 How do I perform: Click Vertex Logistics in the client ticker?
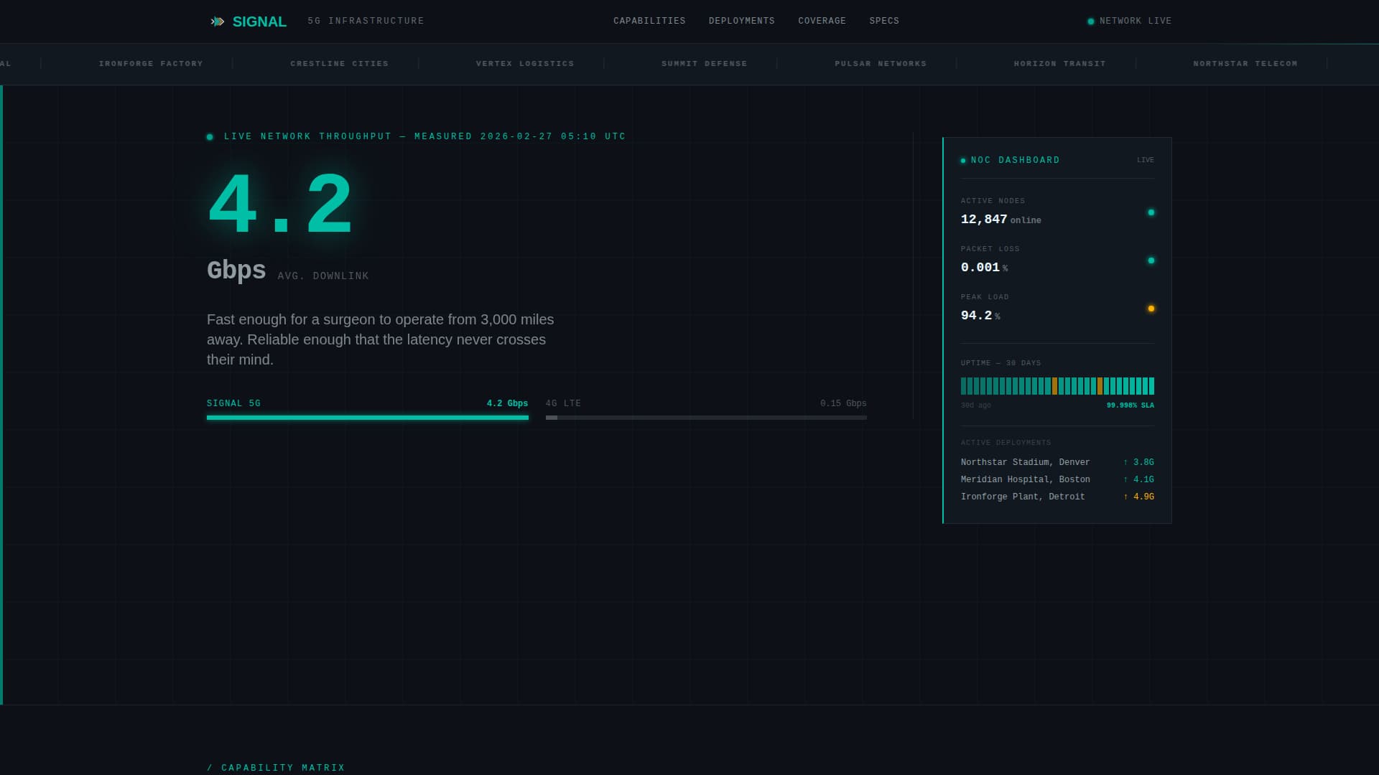(524, 64)
